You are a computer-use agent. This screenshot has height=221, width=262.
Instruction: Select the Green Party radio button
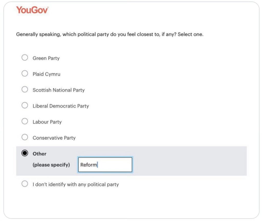pyautogui.click(x=25, y=58)
